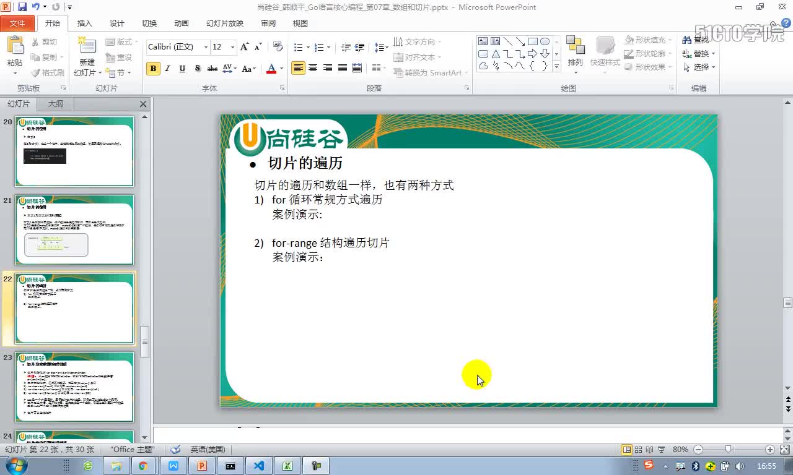Open the font size 12 dropdown
The width and height of the screenshot is (793, 475).
pyautogui.click(x=233, y=47)
